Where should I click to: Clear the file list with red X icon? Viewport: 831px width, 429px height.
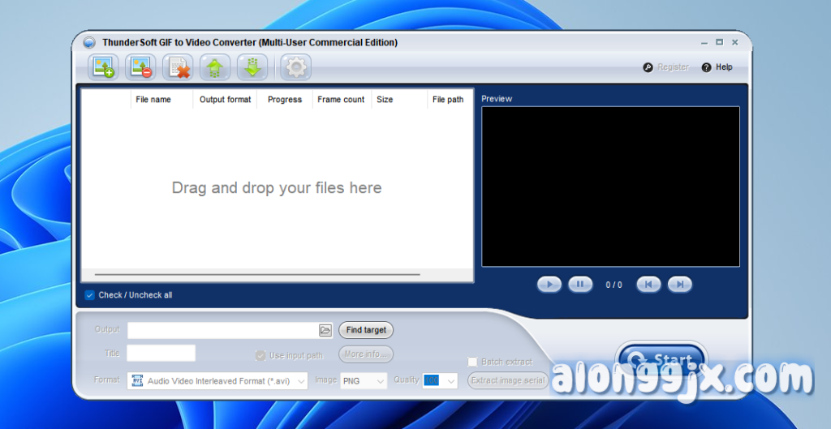tap(178, 67)
